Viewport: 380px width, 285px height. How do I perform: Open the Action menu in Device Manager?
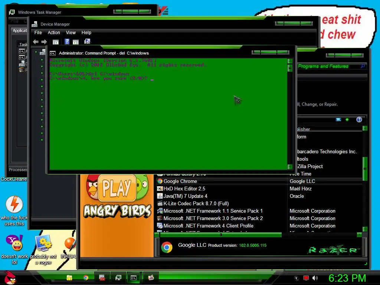tap(54, 33)
